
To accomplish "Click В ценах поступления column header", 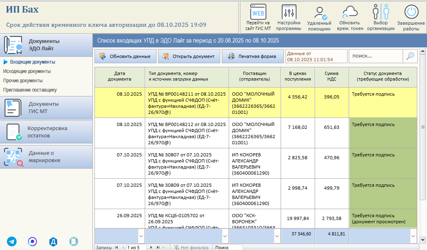I will point(298,77).
